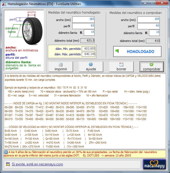Viewport: 170px width, 173px height.
Task: Click diámetro llanta field of tire to check
Action: pos(154,33)
